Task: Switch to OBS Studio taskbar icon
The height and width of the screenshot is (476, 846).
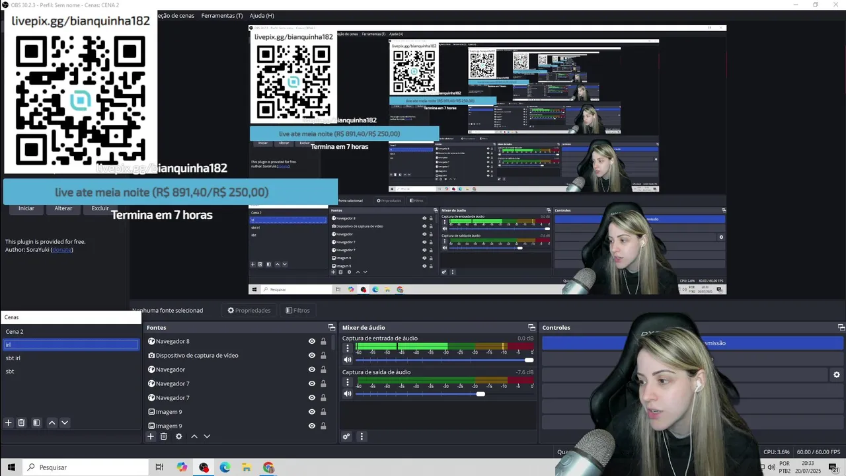Action: 204,467
